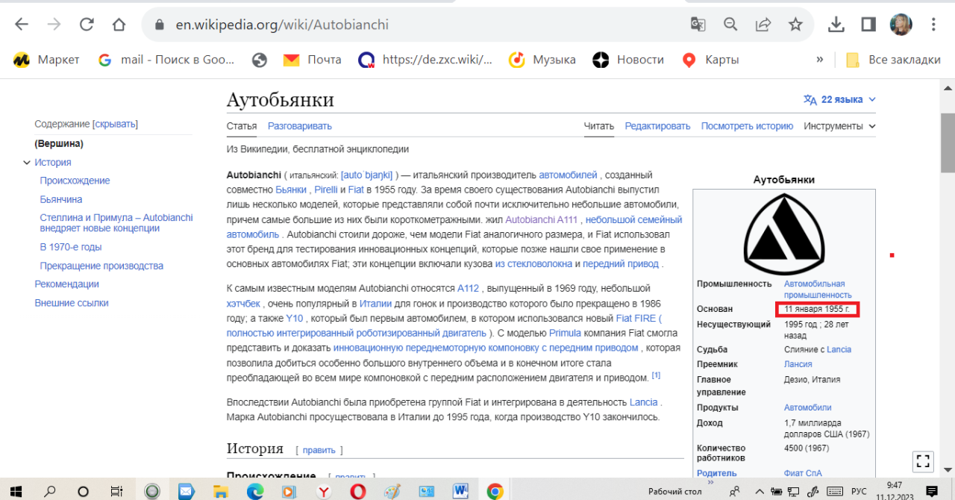Viewport: 955px width, 500px height.
Task: Open the Autobianchi A111 link
Action: tap(541, 219)
